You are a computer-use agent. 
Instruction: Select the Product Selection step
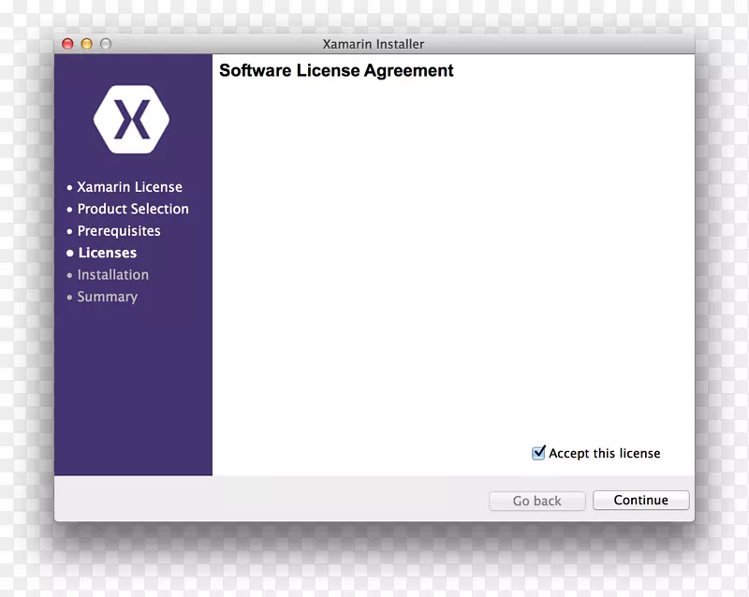[133, 209]
